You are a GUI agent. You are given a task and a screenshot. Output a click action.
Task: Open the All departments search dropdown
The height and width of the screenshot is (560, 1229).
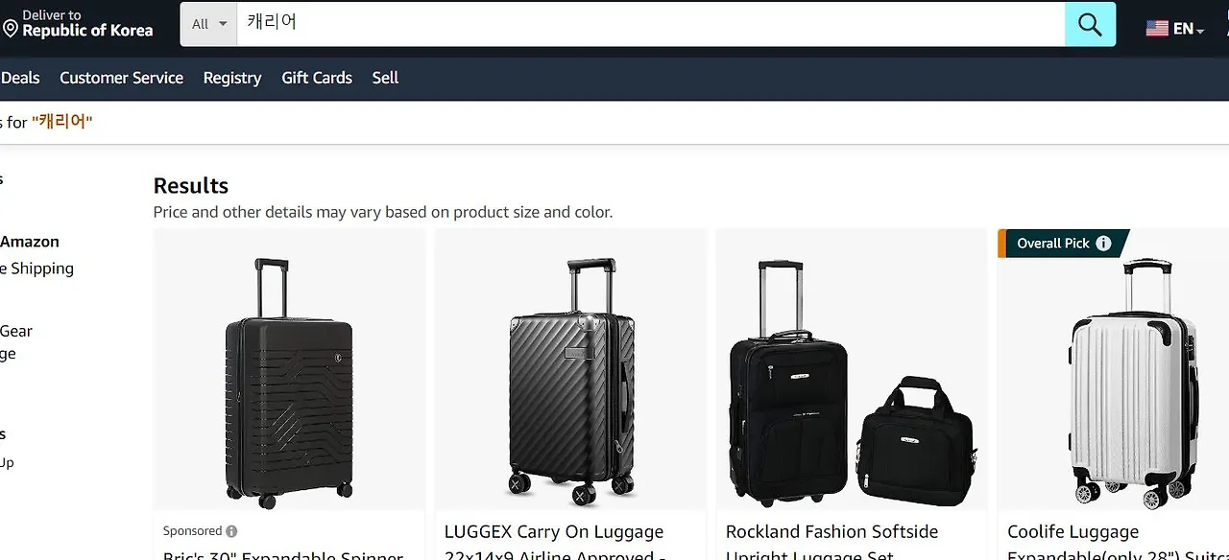[x=208, y=24]
